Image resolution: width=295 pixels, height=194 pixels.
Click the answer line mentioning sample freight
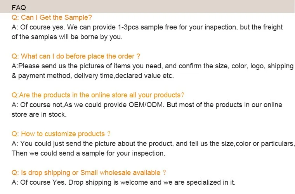tap(147, 27)
